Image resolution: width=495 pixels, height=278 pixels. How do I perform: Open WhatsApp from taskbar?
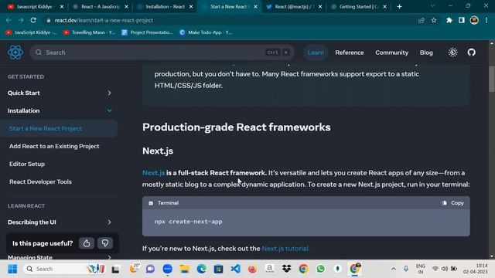coord(320,269)
